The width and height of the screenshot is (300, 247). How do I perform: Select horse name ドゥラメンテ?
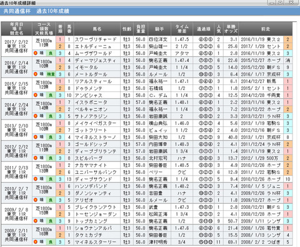89,88
